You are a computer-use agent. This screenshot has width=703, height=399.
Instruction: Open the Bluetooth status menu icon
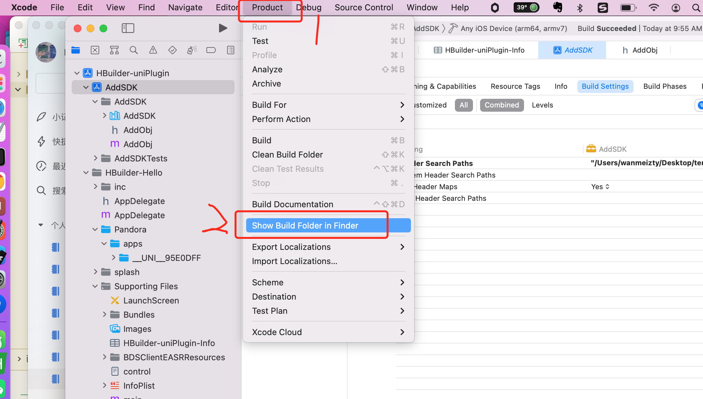580,8
